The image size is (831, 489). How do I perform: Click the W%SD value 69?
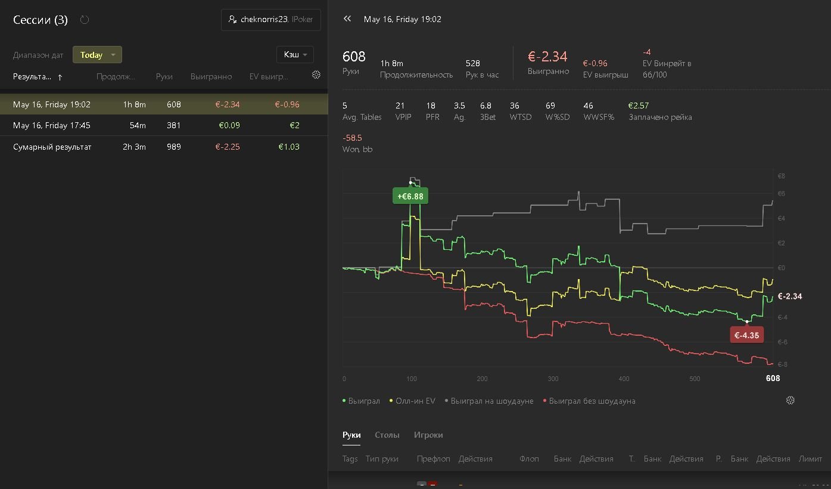click(x=550, y=106)
